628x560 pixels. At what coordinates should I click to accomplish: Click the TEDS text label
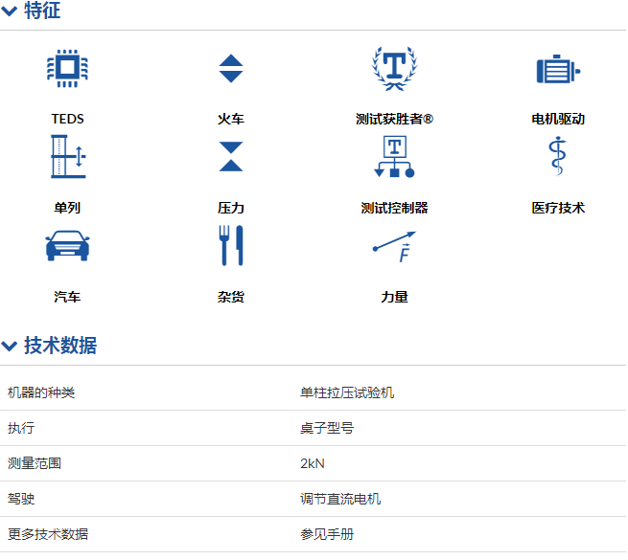tap(67, 120)
